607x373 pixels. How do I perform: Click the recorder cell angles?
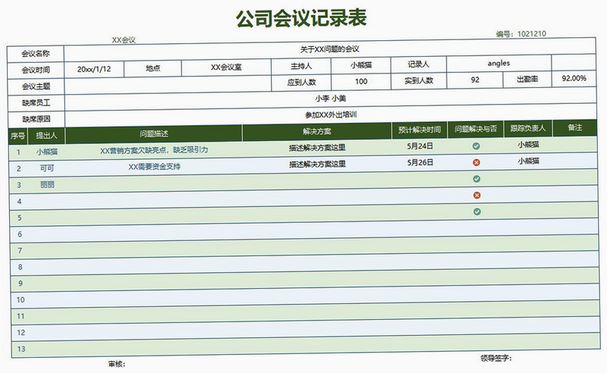click(498, 63)
